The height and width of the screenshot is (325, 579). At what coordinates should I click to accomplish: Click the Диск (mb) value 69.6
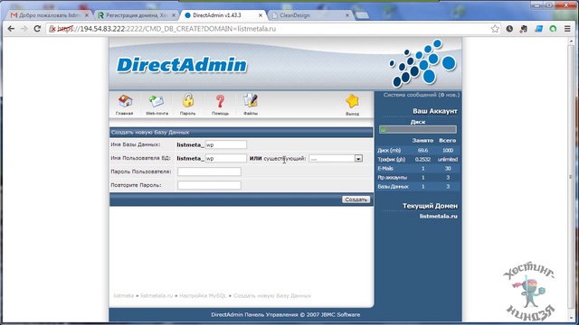click(x=422, y=151)
